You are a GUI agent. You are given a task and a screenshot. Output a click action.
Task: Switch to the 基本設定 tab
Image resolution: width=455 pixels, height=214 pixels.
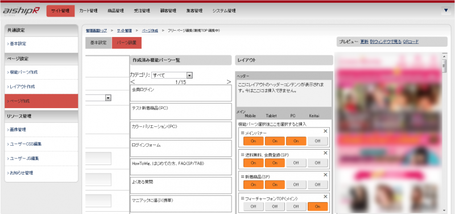98,43
